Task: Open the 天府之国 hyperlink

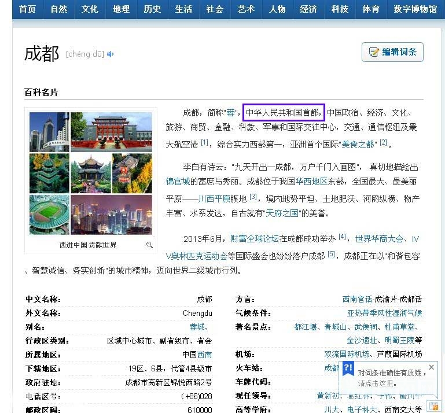Action: tap(282, 213)
